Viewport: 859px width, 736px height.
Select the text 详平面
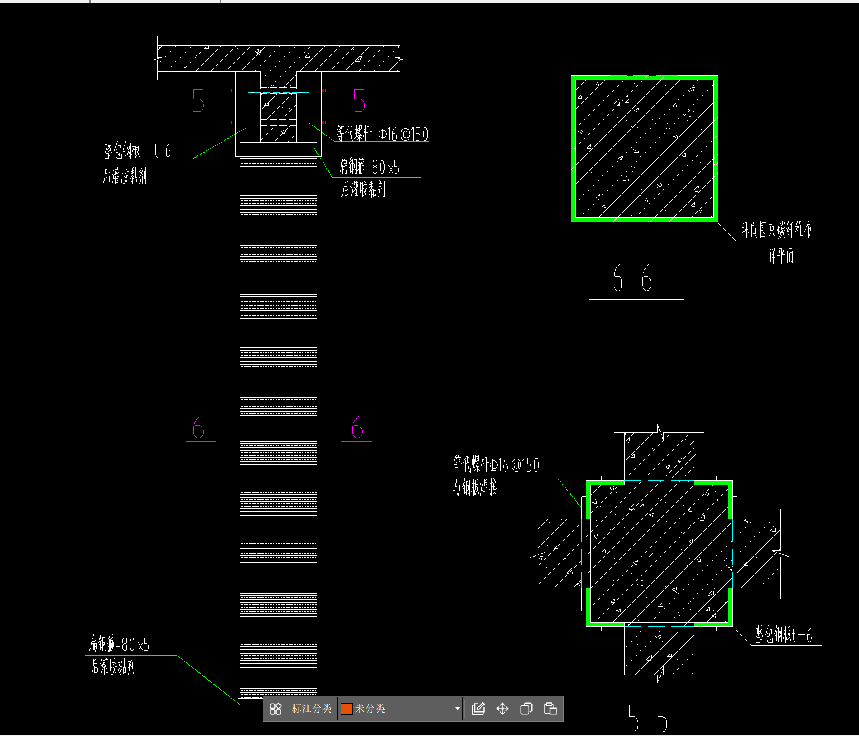(x=781, y=255)
